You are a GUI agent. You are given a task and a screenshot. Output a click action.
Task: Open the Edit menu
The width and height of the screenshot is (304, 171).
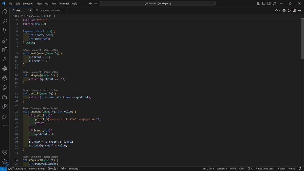point(17,4)
